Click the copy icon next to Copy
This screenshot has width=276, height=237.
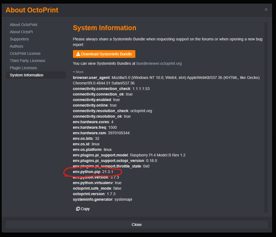(x=78, y=208)
